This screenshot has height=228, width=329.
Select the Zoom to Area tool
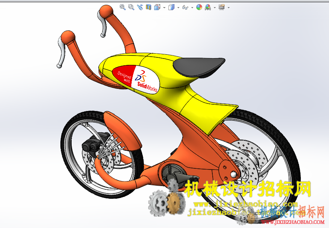click(131, 7)
